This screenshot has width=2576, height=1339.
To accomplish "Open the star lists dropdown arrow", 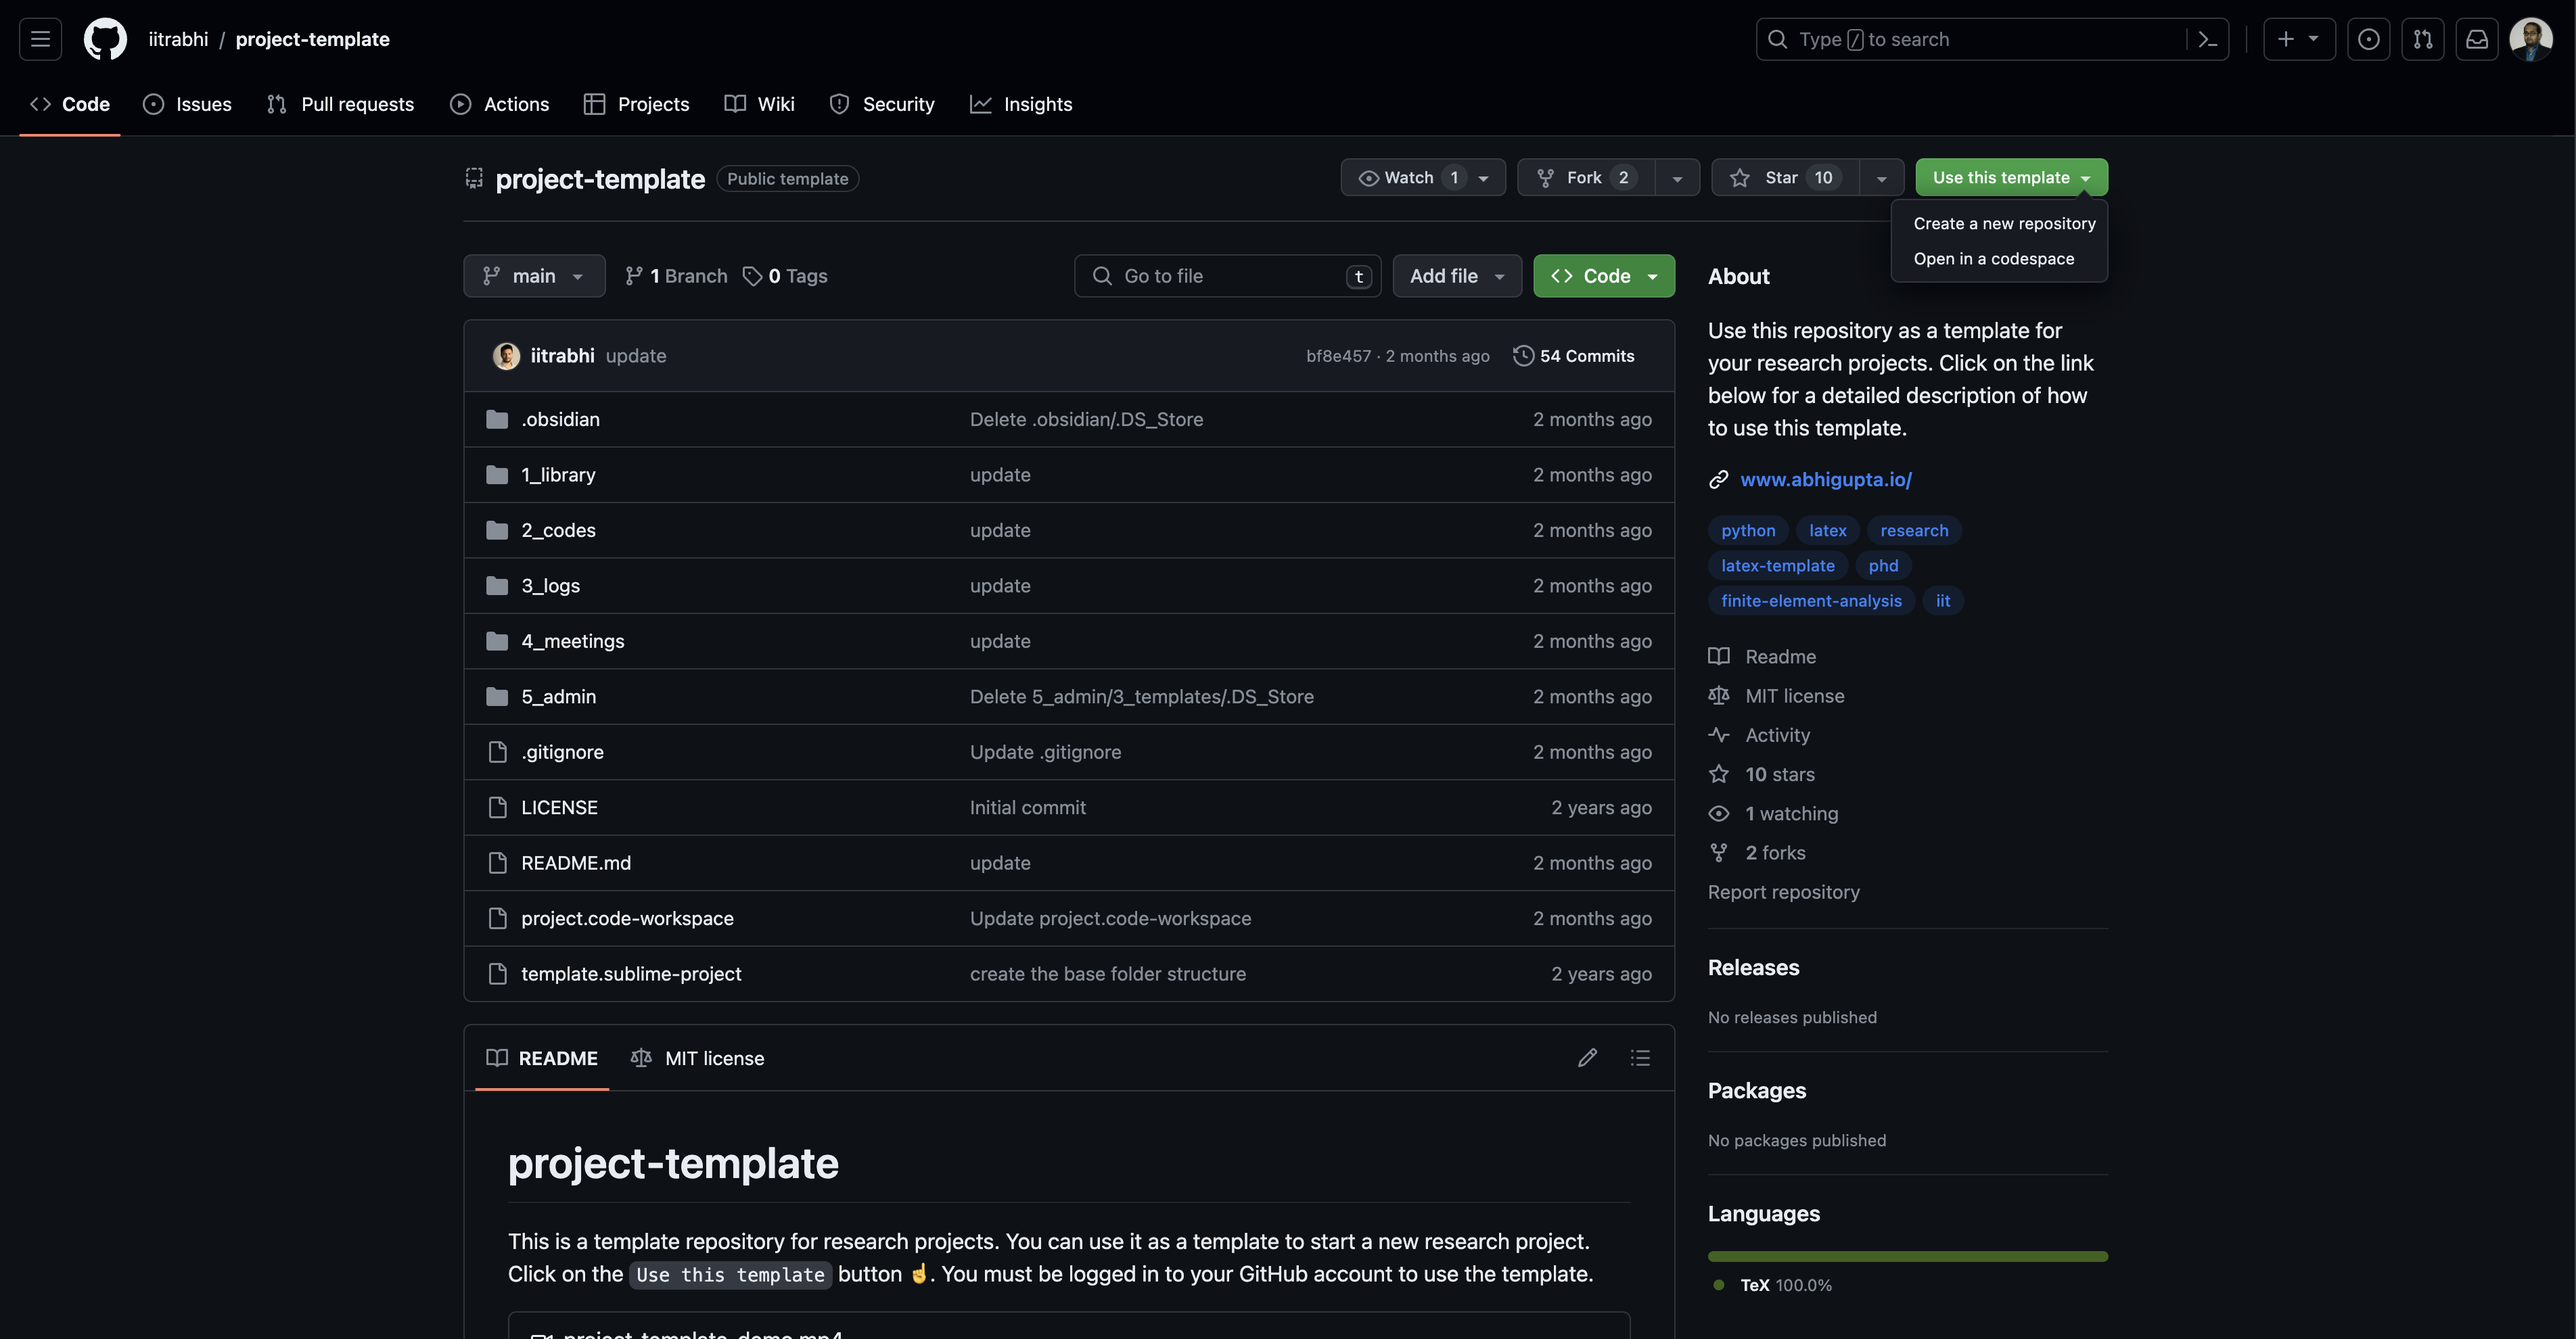I will pyautogui.click(x=1881, y=178).
